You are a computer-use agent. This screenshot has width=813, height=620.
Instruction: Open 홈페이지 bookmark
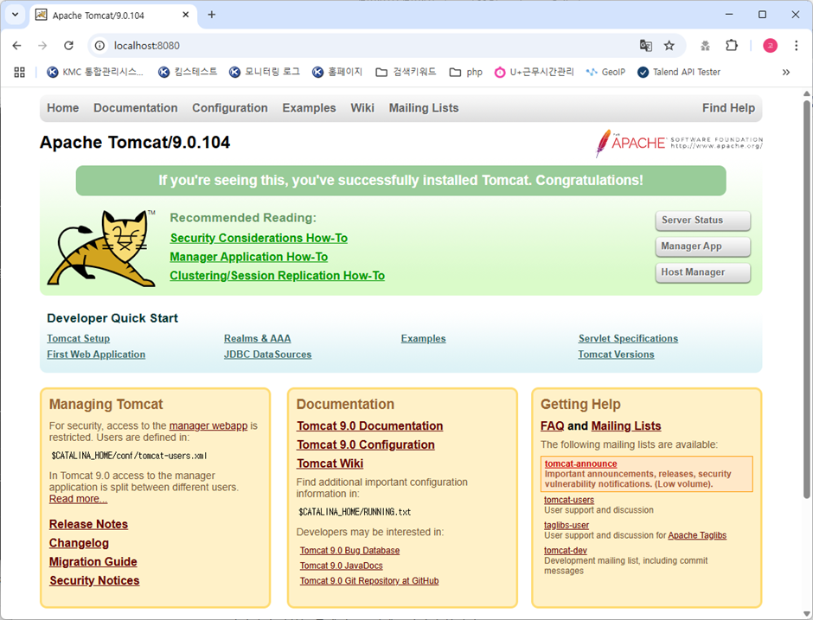tap(337, 72)
